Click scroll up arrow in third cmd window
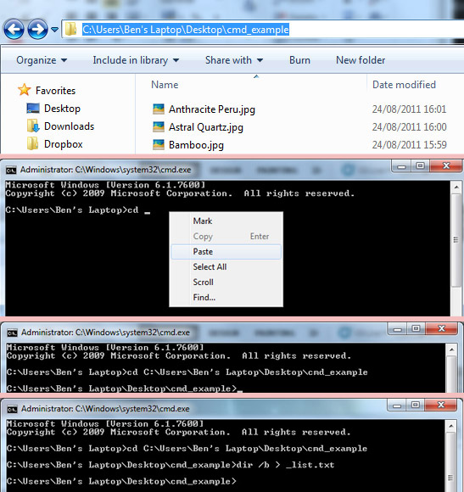 (x=451, y=426)
